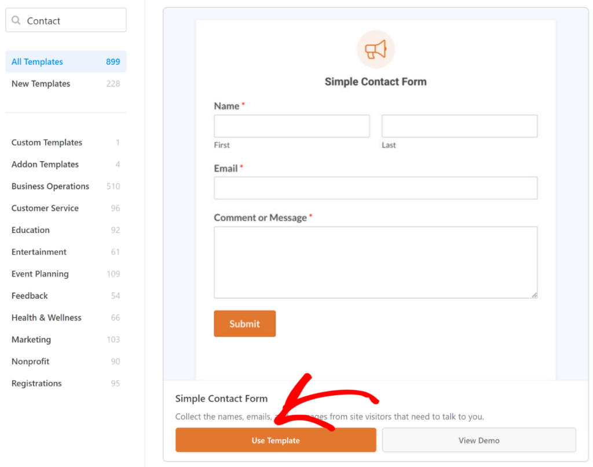Viewport: 593px width, 467px height.
Task: Select the All Templates category
Action: [37, 61]
